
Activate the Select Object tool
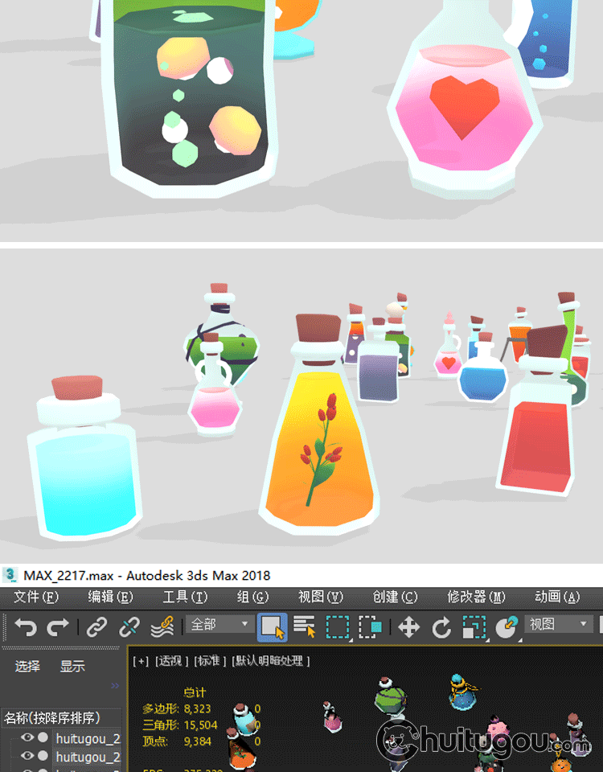tap(272, 626)
